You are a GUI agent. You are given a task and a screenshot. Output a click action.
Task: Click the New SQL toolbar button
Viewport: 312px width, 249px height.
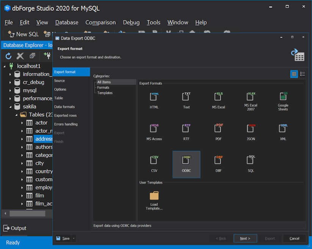pos(23,34)
